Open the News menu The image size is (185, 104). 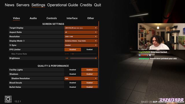tap(10, 5)
